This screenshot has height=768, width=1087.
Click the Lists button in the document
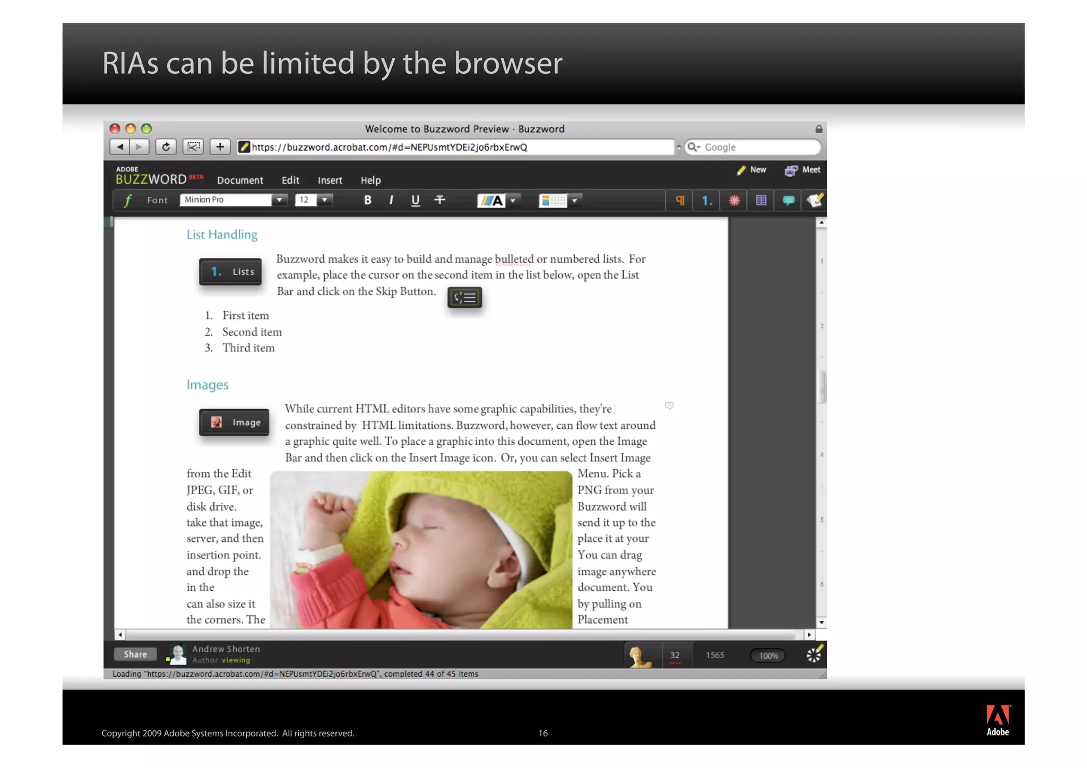point(230,272)
